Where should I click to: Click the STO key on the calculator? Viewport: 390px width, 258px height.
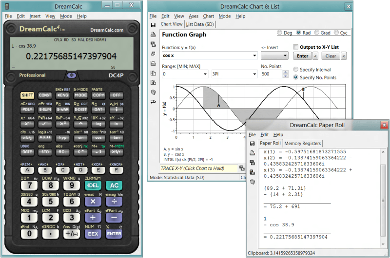[x=45, y=152]
